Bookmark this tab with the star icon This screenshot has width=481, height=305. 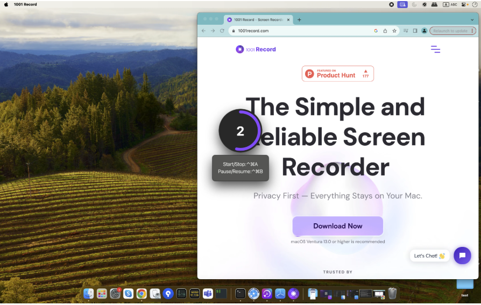tap(394, 31)
